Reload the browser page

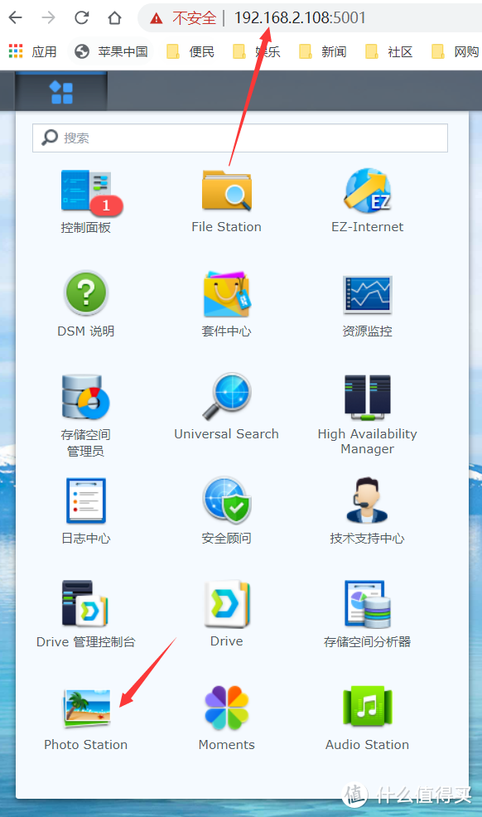[82, 18]
